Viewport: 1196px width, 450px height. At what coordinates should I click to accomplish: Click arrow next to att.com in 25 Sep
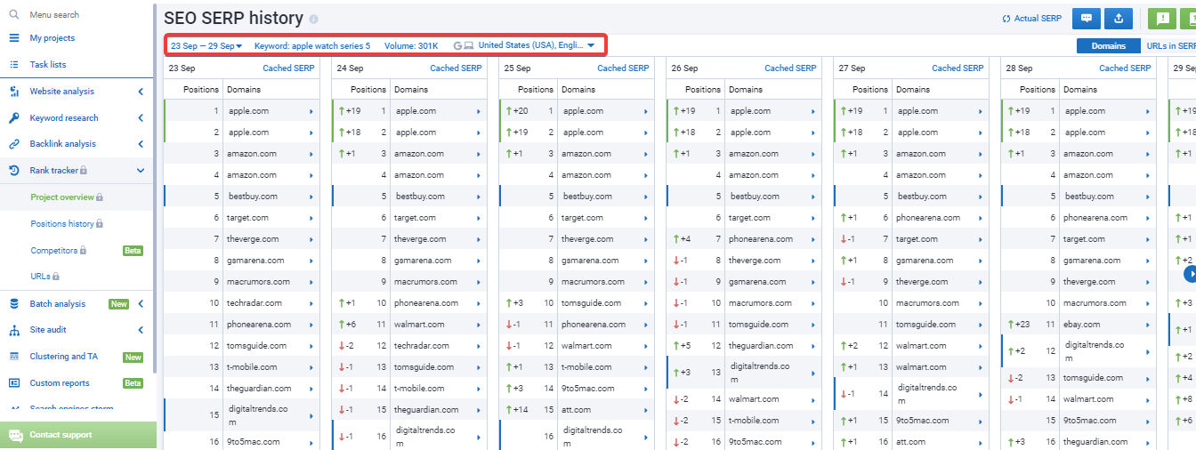[646, 410]
